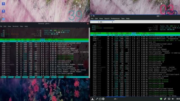This screenshot has width=180, height=101.
Task: Select /usr/sbin/bluetoothd row in left htop
Action: point(44,68)
